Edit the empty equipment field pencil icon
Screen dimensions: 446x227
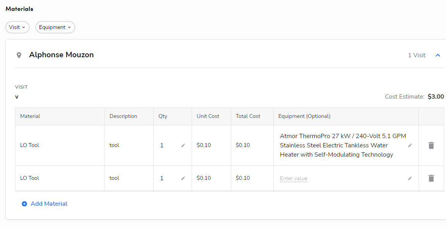[x=410, y=178]
